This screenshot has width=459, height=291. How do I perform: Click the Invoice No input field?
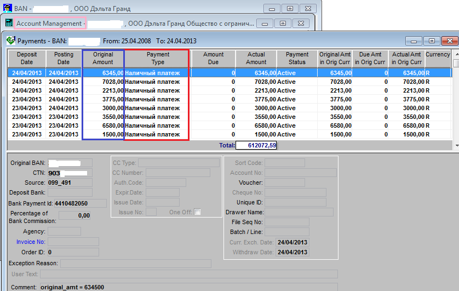[73, 242]
